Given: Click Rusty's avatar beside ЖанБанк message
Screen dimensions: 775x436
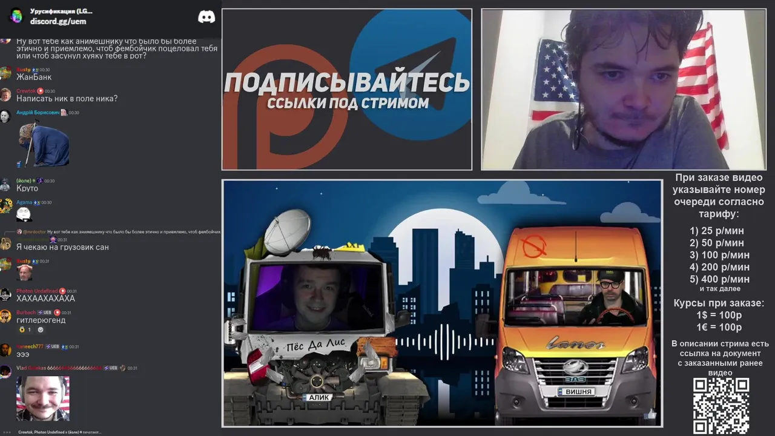Looking at the screenshot, I should tap(5, 73).
